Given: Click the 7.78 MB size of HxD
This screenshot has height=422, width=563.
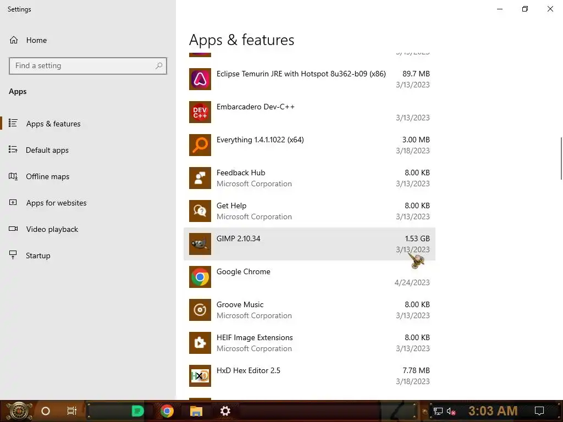Looking at the screenshot, I should [x=416, y=370].
